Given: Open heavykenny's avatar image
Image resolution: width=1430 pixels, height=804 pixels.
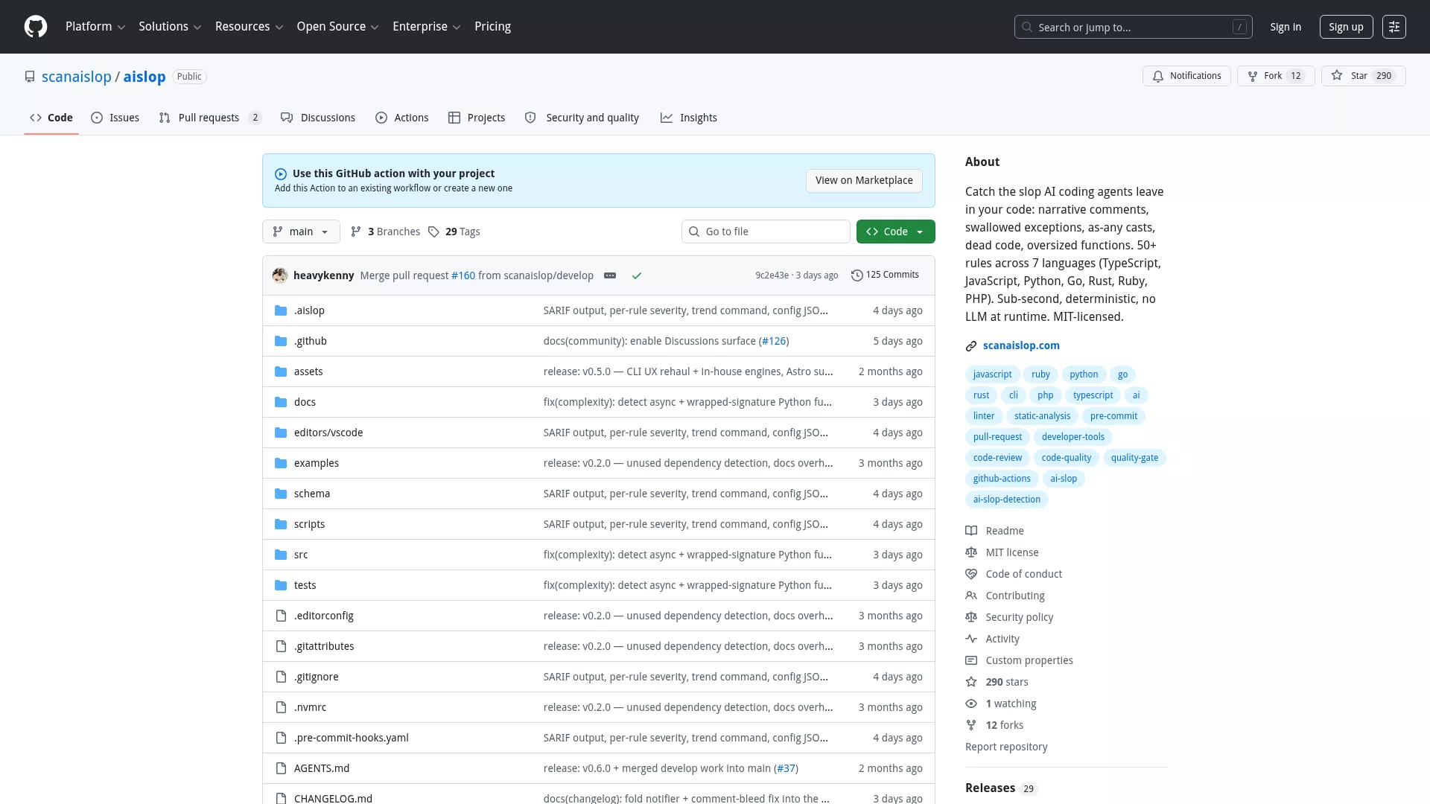Looking at the screenshot, I should [280, 275].
